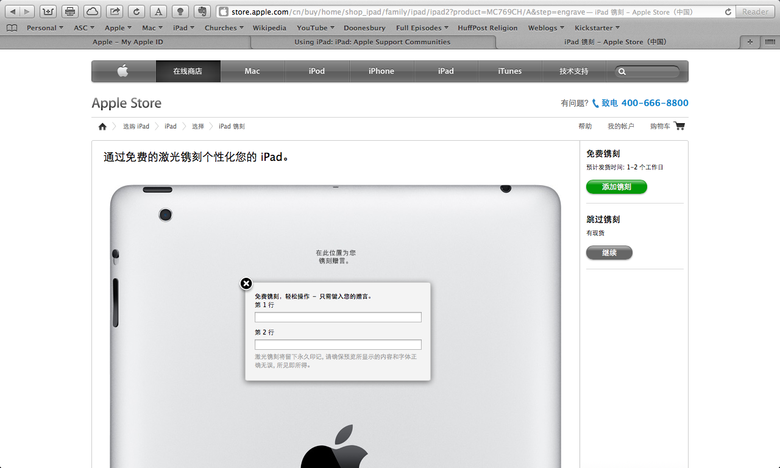780x468 pixels.
Task: Click the Apple Store heading
Action: [x=127, y=103]
